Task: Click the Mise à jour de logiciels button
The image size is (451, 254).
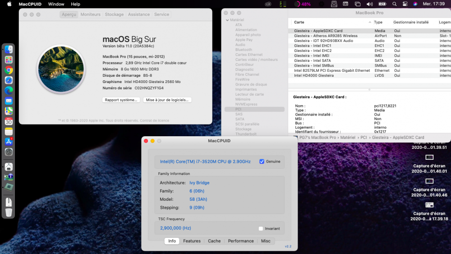Action: (x=167, y=100)
